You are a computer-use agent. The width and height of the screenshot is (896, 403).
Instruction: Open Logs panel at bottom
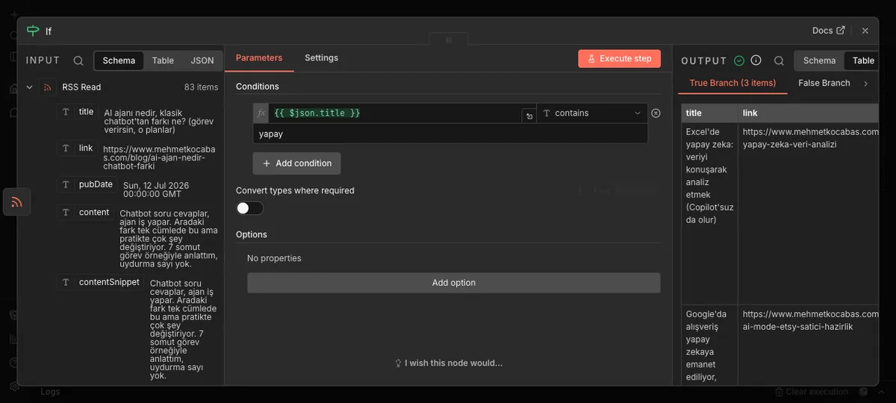tap(50, 392)
